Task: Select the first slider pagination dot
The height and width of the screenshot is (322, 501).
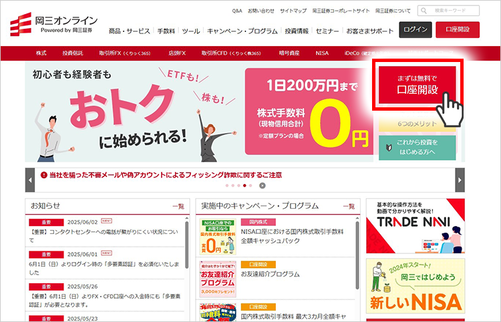Action: coord(227,185)
